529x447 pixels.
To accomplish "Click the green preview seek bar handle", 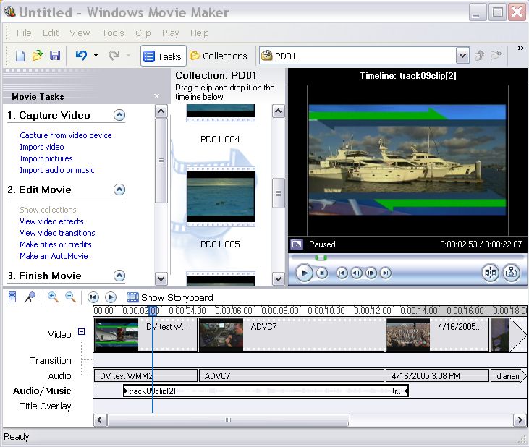I will coord(321,258).
